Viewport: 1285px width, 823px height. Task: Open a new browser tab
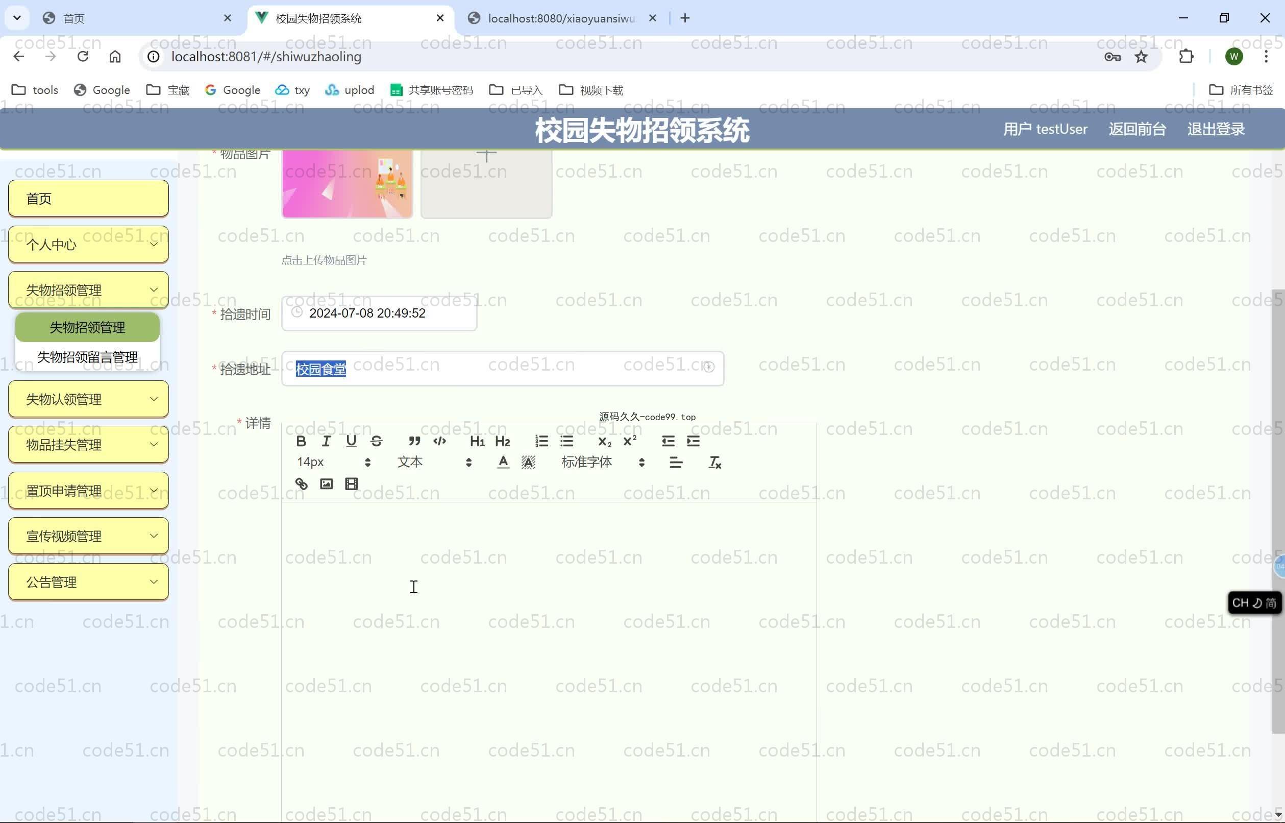(x=685, y=18)
